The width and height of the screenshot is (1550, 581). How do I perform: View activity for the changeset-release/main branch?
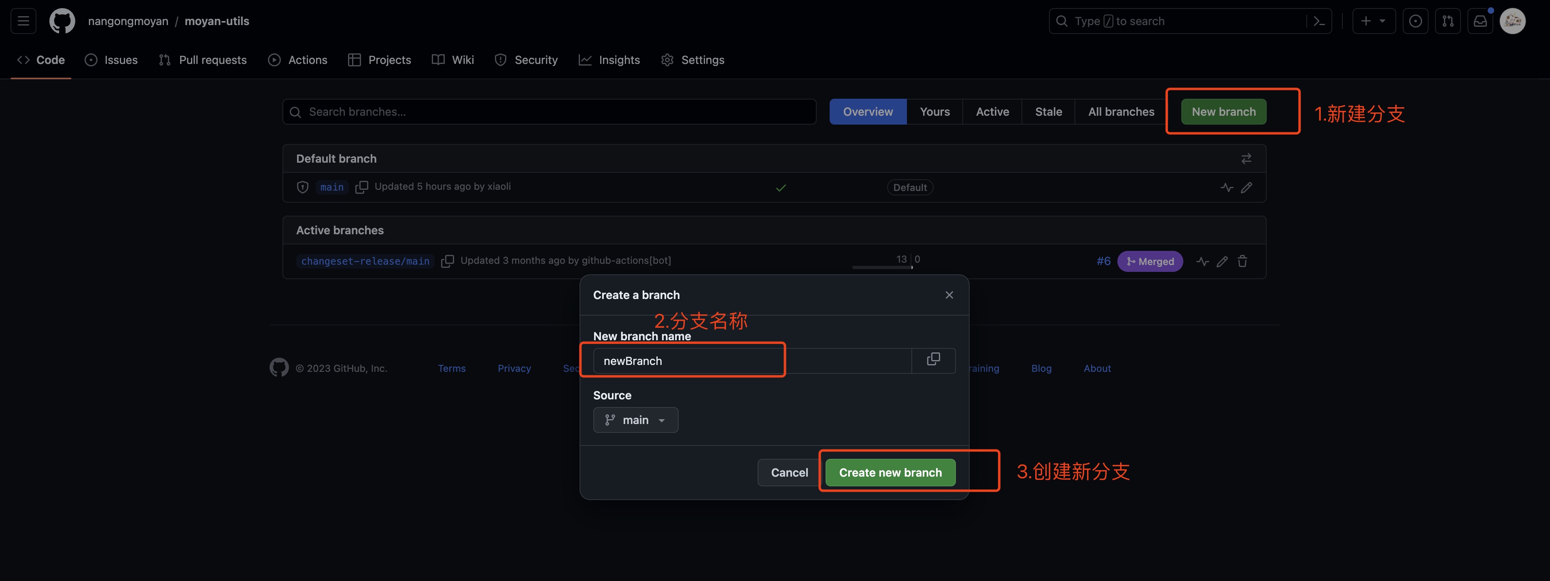[1202, 261]
